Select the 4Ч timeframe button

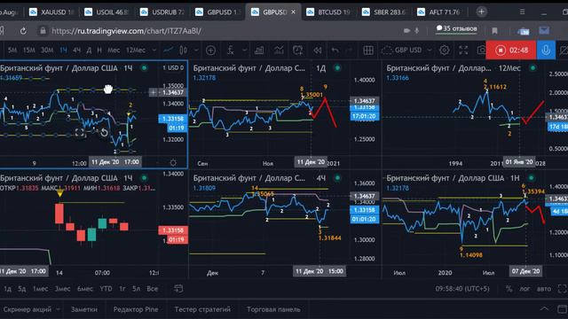pyautogui.click(x=77, y=50)
